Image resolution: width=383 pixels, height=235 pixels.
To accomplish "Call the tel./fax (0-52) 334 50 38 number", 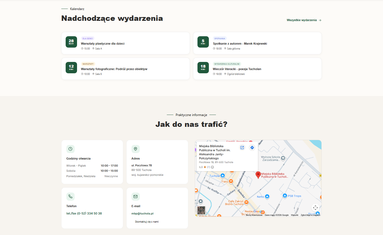I will point(84,213).
